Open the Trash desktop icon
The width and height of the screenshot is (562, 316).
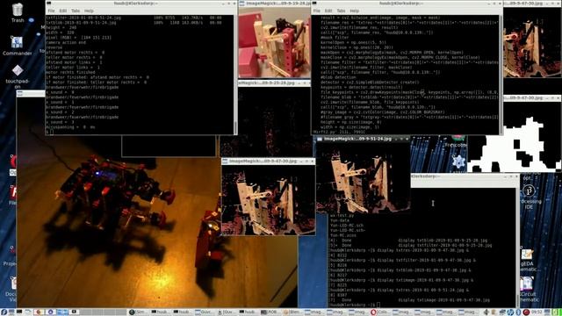point(18,12)
